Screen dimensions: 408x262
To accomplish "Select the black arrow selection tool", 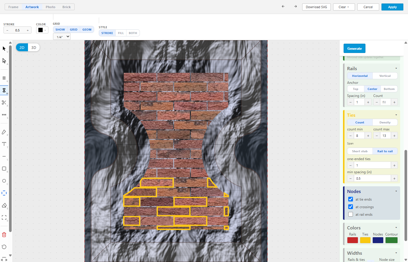I will (x=4, y=48).
